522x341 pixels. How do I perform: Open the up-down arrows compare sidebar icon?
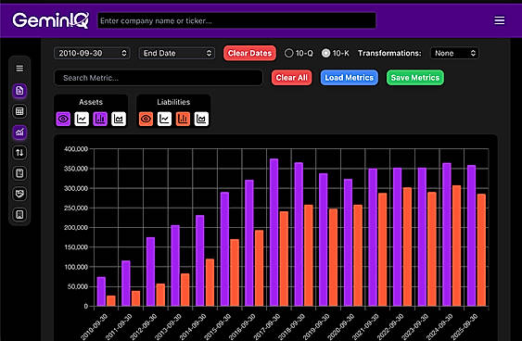point(19,153)
